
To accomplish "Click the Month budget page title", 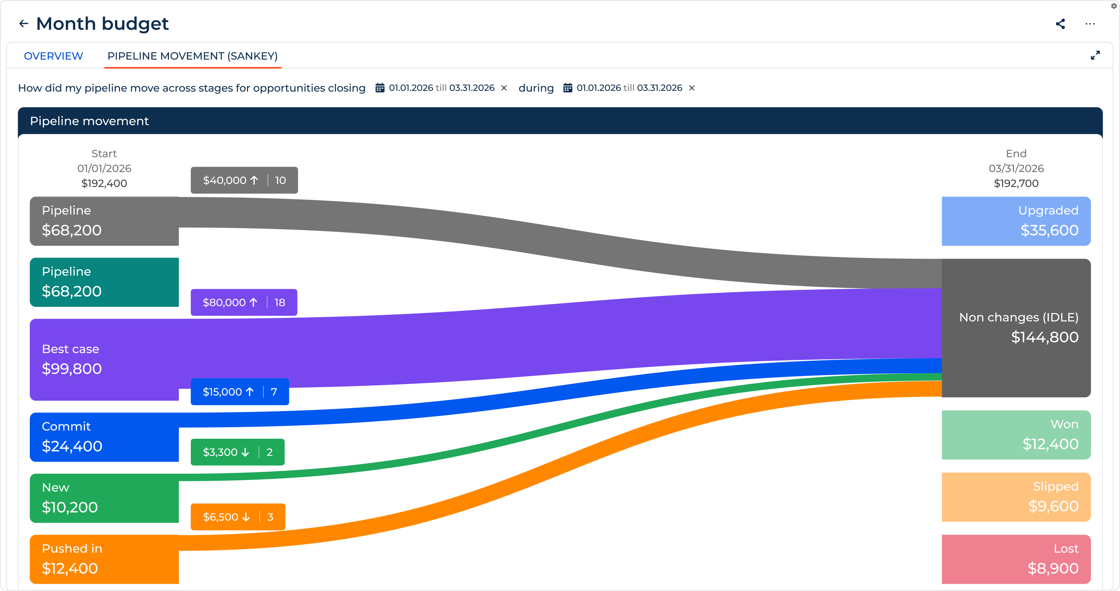I will pyautogui.click(x=102, y=23).
